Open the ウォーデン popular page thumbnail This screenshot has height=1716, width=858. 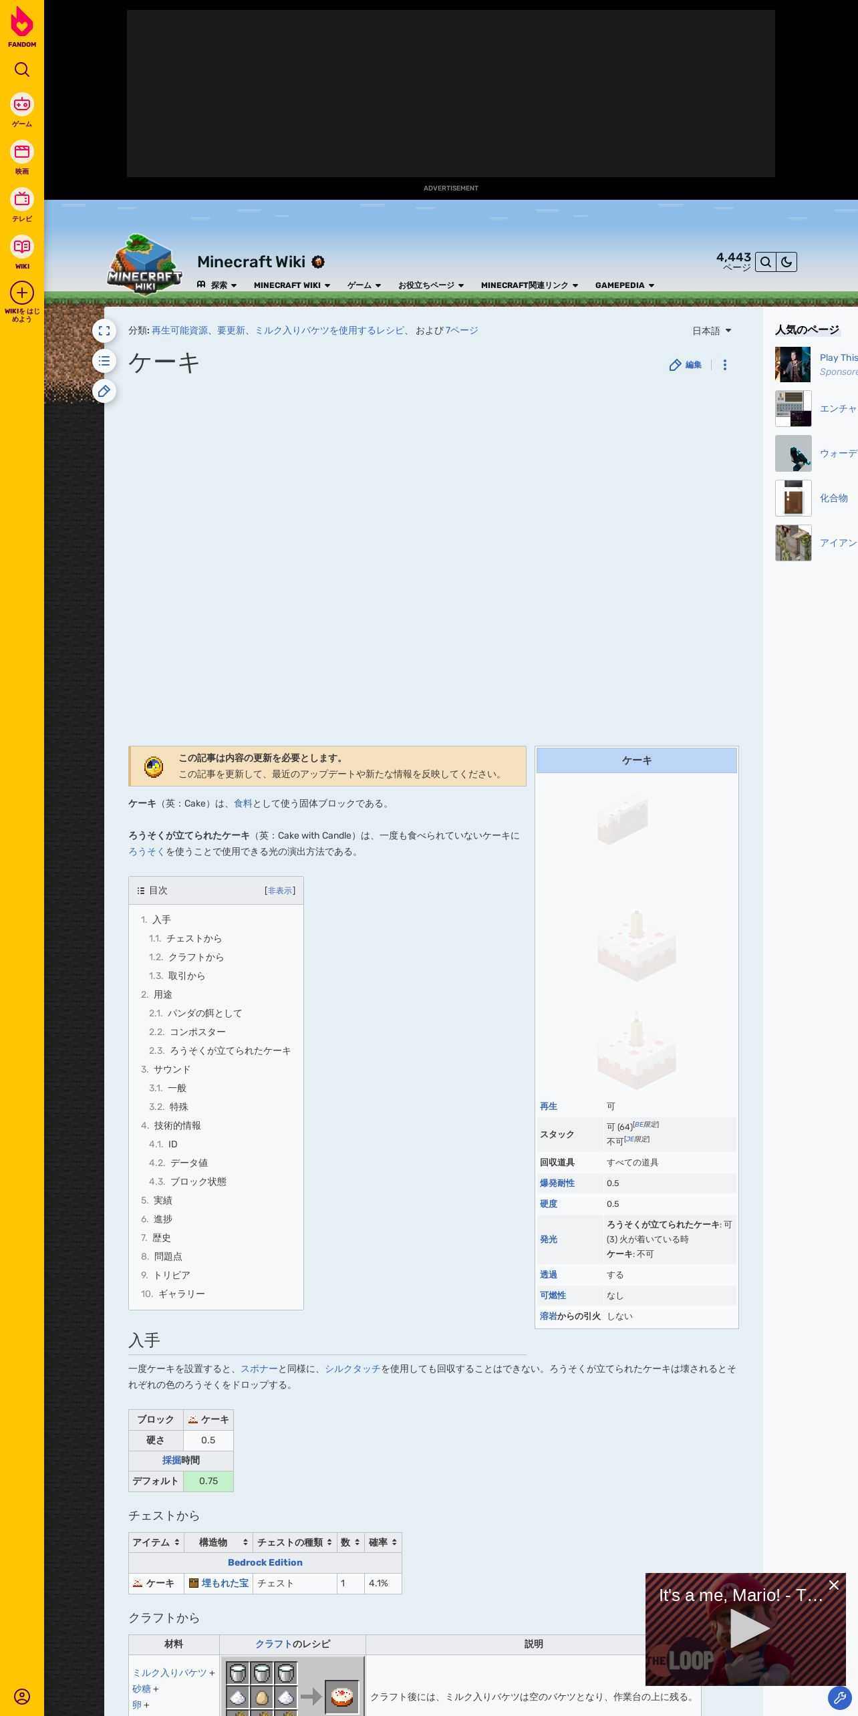[793, 454]
